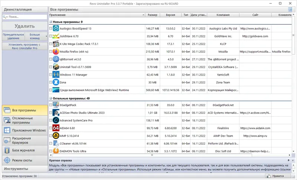Click the hamburger view menu icon
Viewport: 297px width, 180px height.
click(x=290, y=9)
